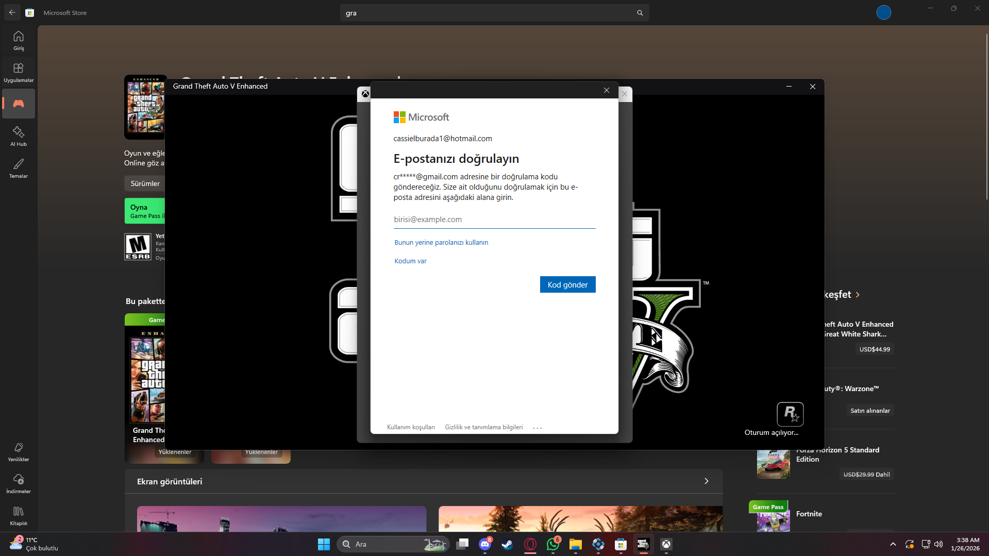This screenshot has width=989, height=556.
Task: Open Windows Start menu
Action: pos(324,544)
